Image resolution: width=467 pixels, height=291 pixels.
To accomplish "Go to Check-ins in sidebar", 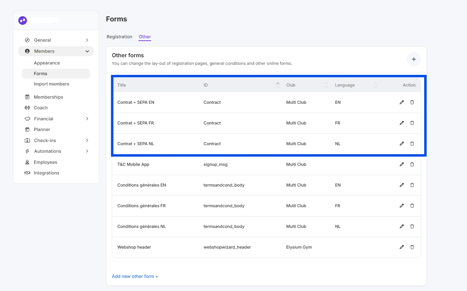I will click(45, 141).
